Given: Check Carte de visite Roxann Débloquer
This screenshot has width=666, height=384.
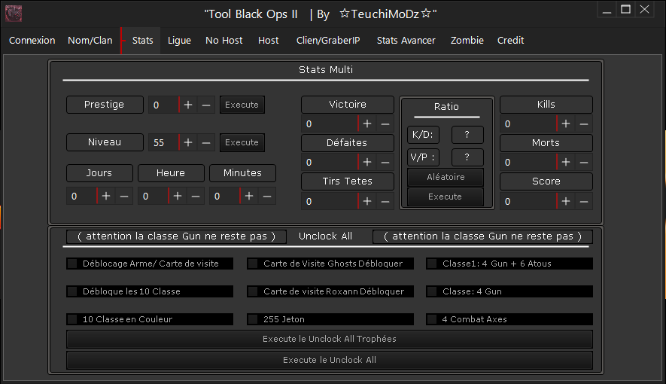Looking at the screenshot, I should point(253,291).
